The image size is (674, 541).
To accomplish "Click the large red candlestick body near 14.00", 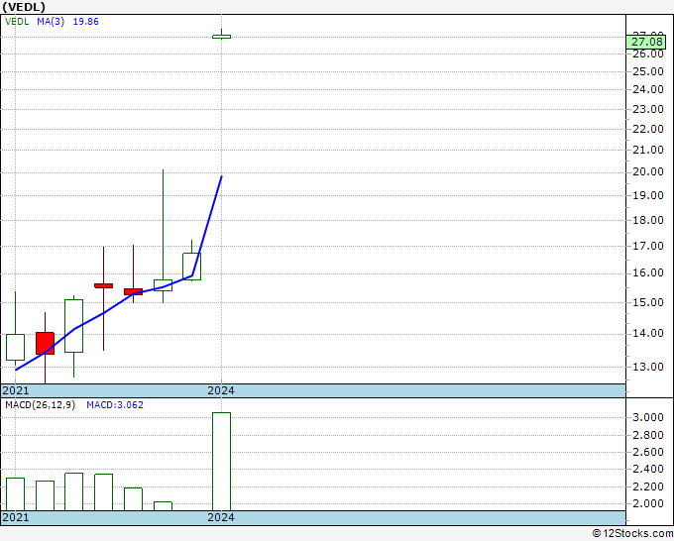I will pyautogui.click(x=45, y=343).
